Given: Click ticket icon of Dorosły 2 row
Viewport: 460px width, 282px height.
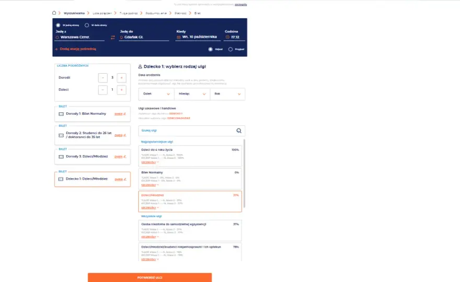Looking at the screenshot, I should [61, 135].
